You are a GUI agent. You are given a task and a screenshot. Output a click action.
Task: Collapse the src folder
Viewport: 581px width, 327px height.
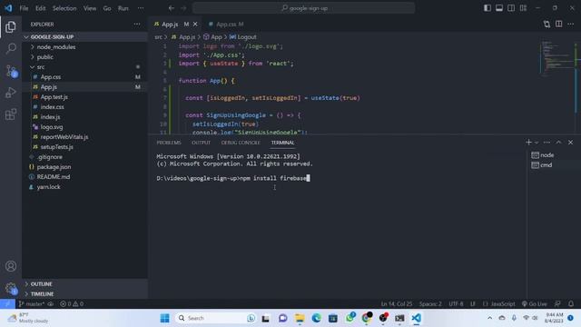pos(84,66)
